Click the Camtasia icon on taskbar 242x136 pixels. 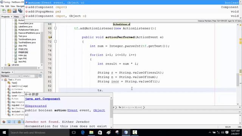(135, 133)
